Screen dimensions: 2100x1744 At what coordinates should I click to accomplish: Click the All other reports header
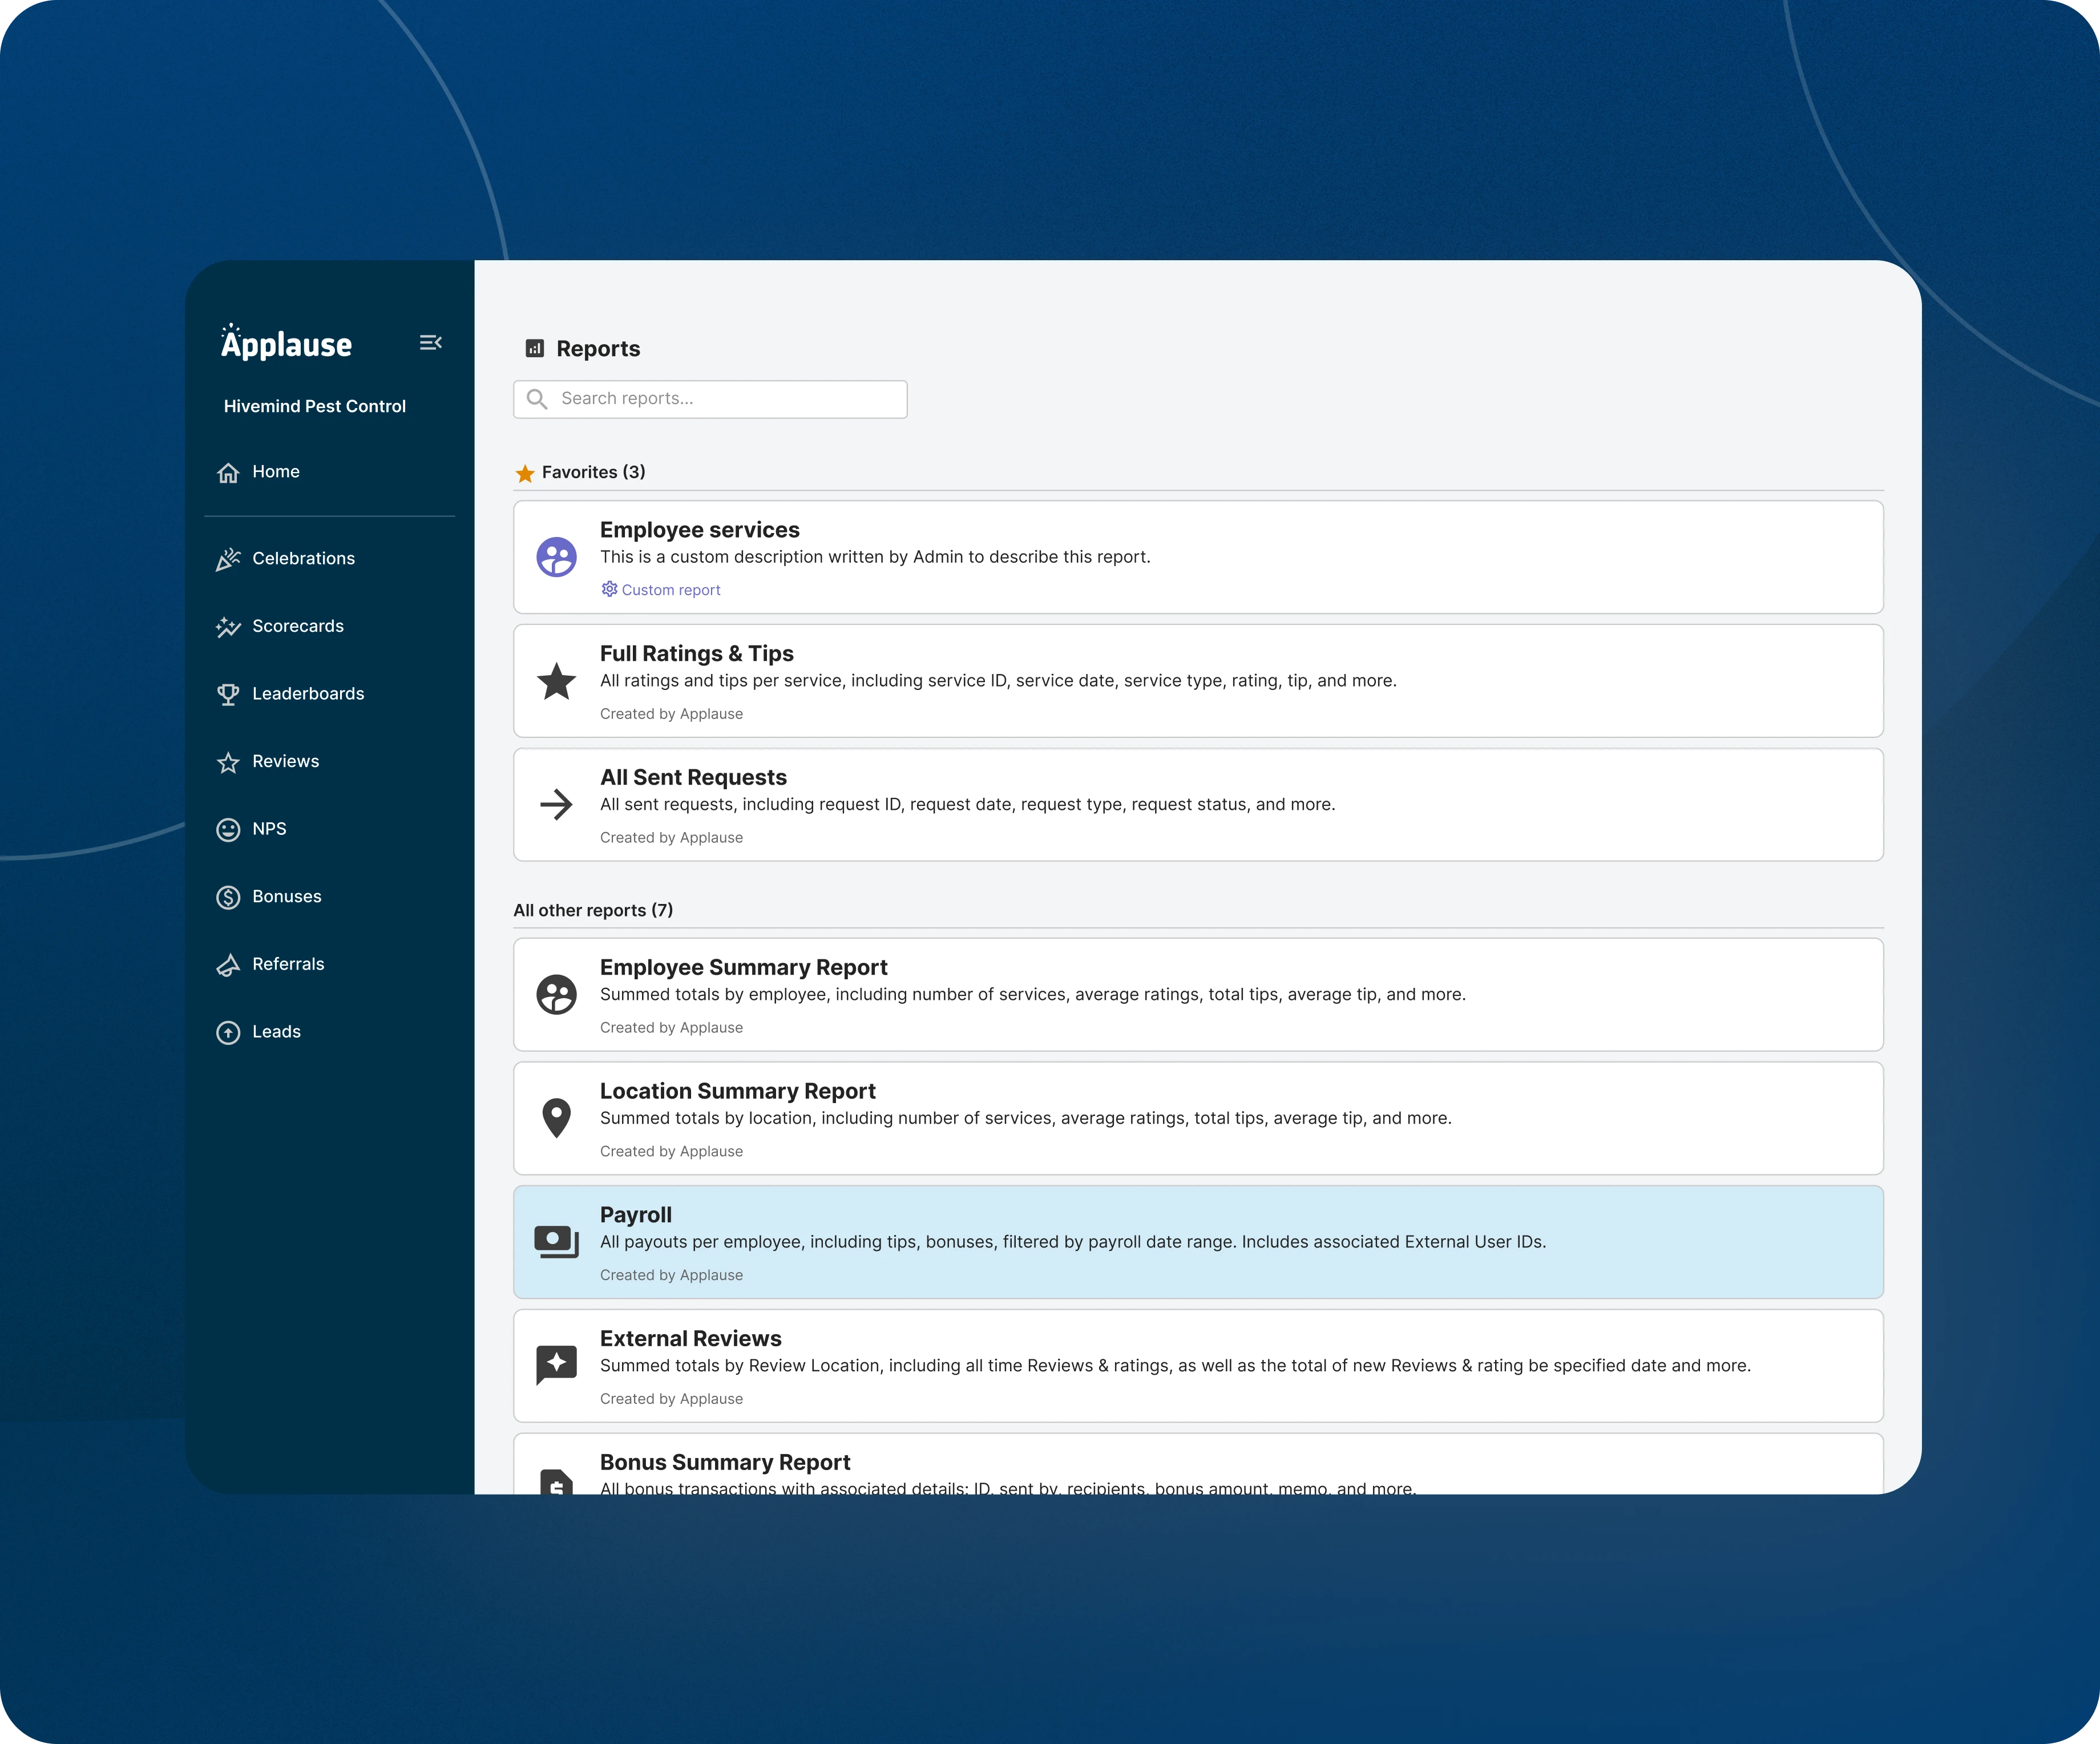[x=593, y=910]
